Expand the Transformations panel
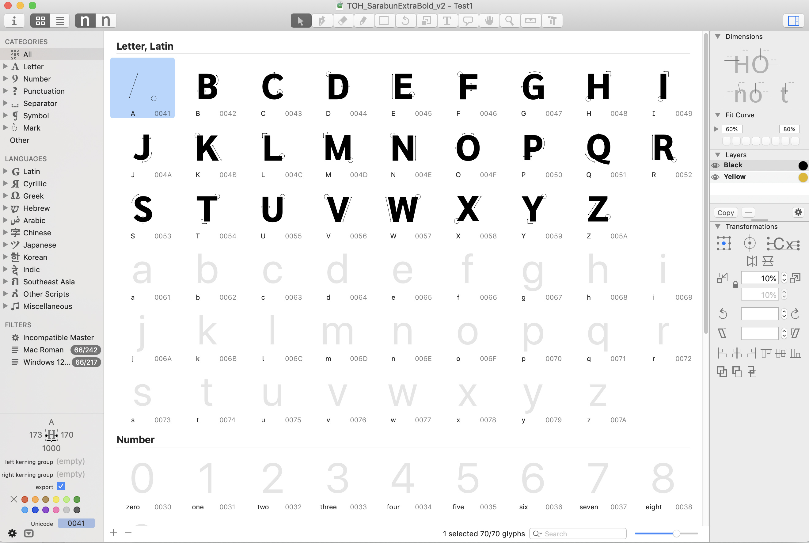809x543 pixels. point(717,226)
